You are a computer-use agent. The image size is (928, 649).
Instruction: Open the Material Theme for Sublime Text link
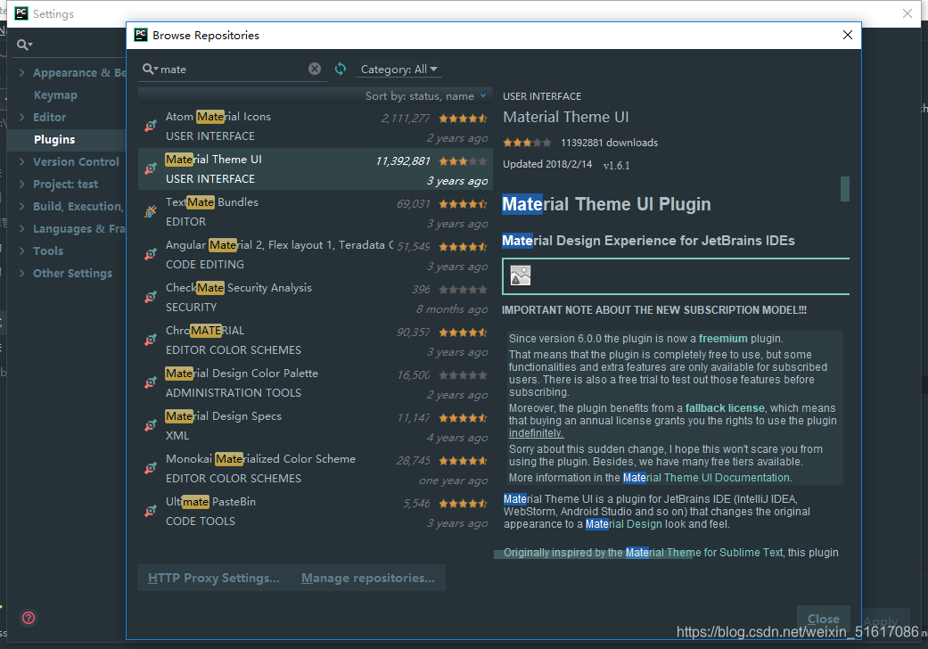click(x=704, y=553)
